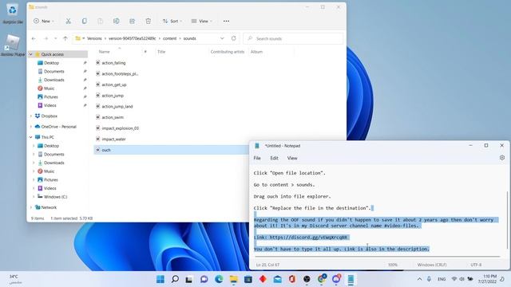511x287 pixels.
Task: Open the Sort dropdown in File Explorer
Action: (172, 22)
